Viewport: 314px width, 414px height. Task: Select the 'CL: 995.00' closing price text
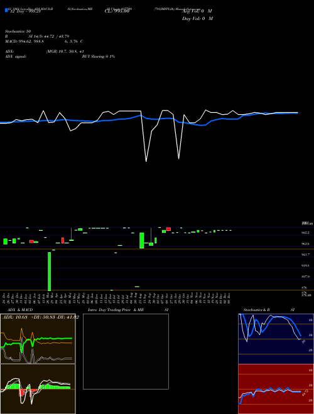pos(117,11)
